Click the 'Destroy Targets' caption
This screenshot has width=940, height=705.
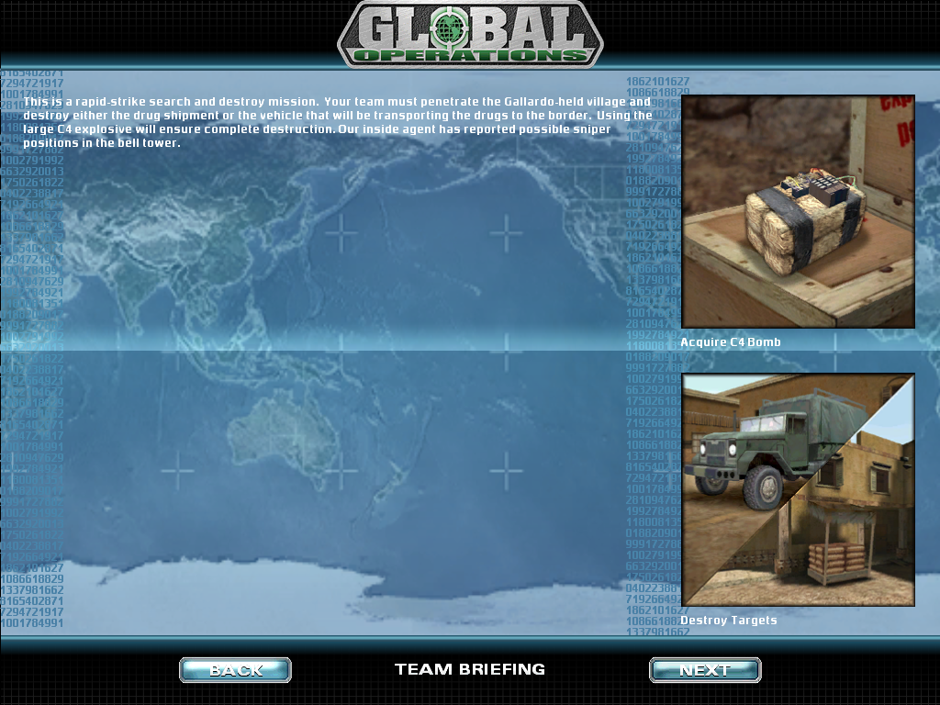(x=728, y=621)
